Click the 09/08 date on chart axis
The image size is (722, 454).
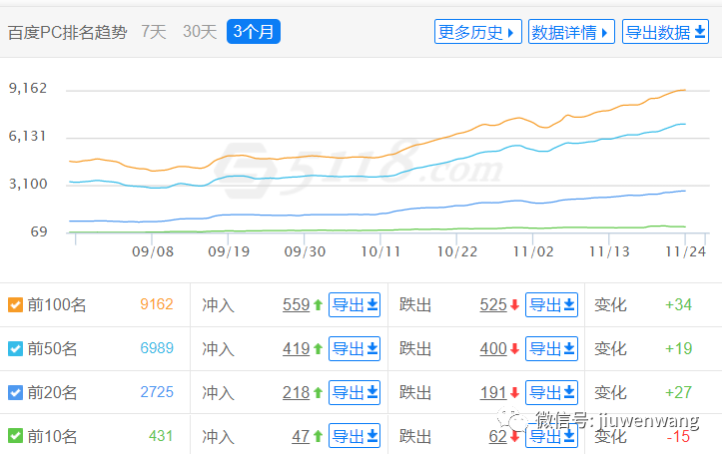pyautogui.click(x=153, y=252)
